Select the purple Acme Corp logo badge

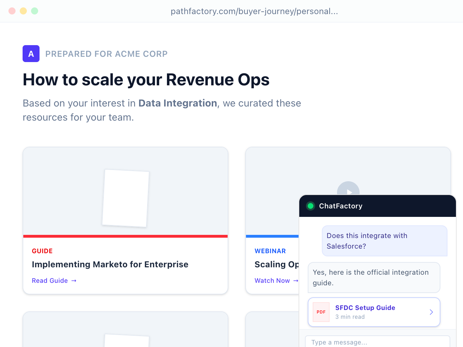pos(31,54)
